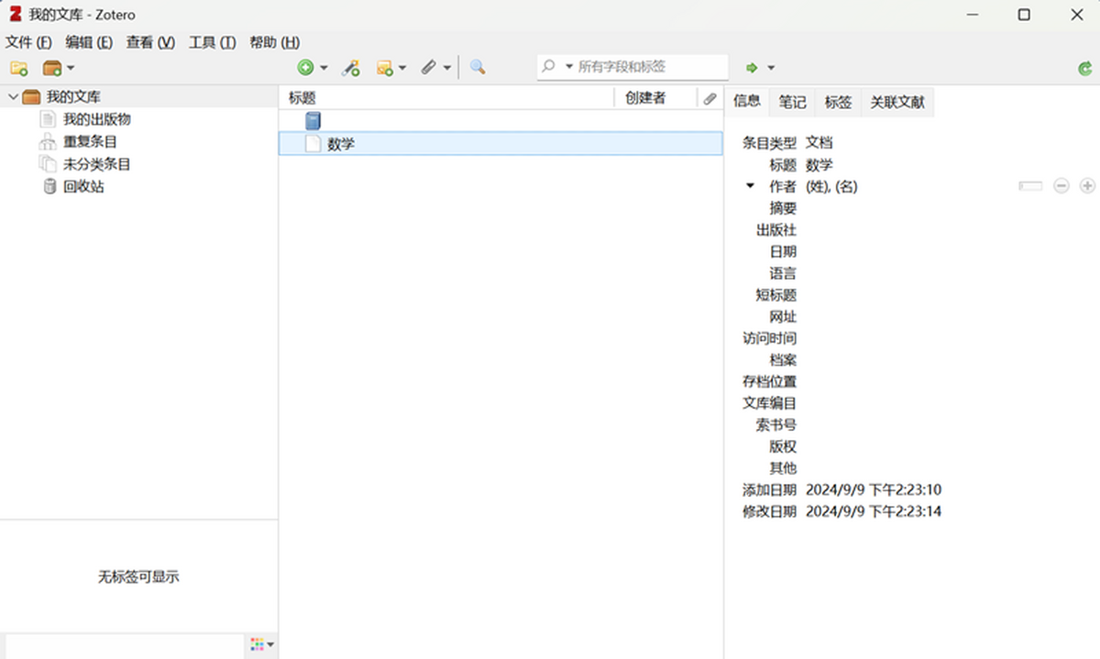Select the 数学 item in the list

tap(343, 143)
